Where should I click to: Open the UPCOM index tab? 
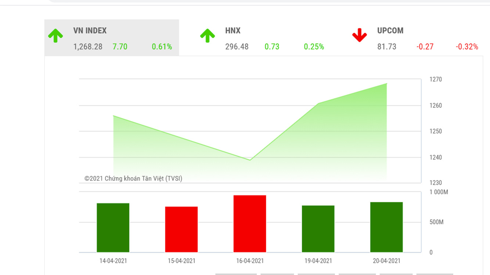click(x=390, y=31)
